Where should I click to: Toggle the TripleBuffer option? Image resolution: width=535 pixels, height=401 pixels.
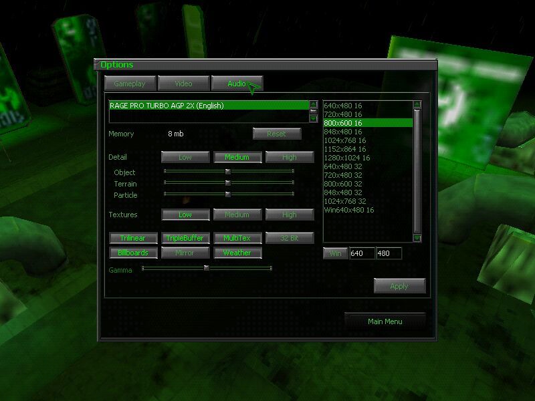coord(185,238)
